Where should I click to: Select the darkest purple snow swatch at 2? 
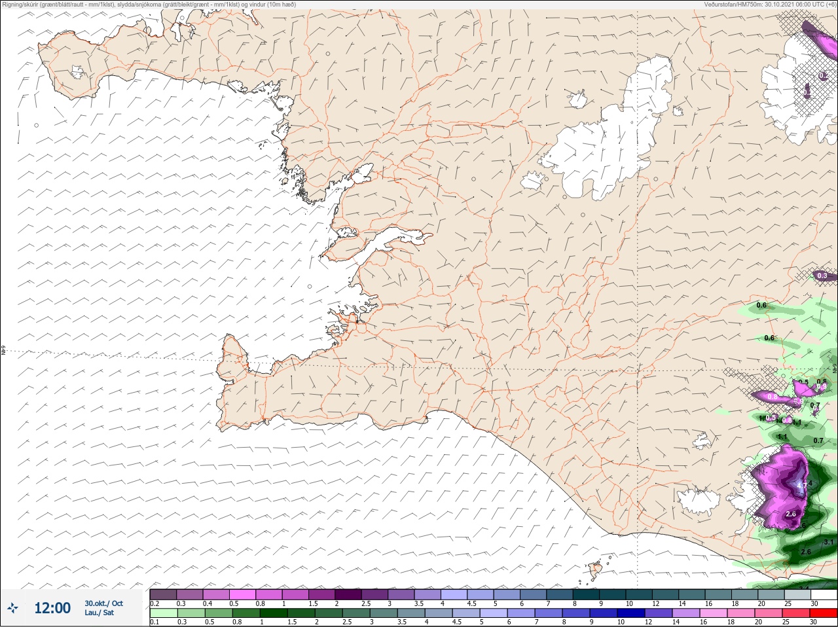tap(348, 594)
